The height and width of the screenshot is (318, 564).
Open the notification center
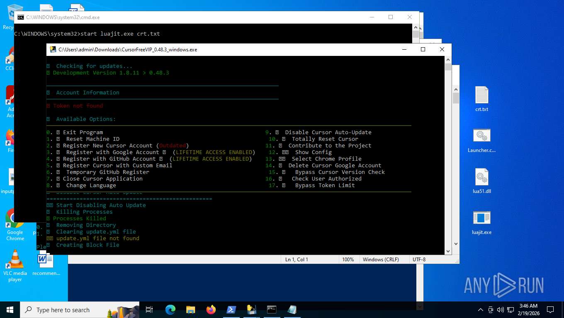pos(550,310)
